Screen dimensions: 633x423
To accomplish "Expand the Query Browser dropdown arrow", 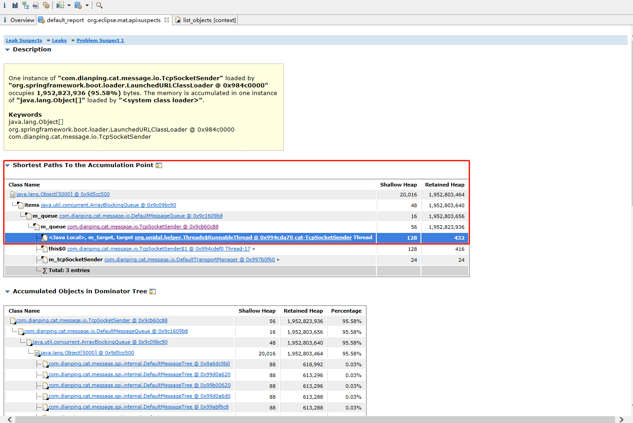I will coord(87,5).
